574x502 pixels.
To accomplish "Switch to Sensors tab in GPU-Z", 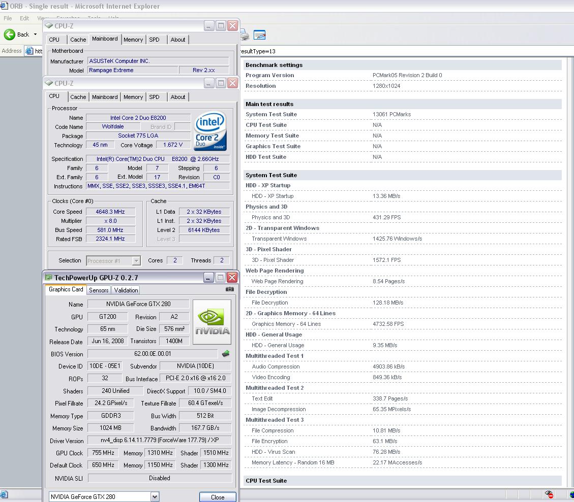I will (99, 290).
